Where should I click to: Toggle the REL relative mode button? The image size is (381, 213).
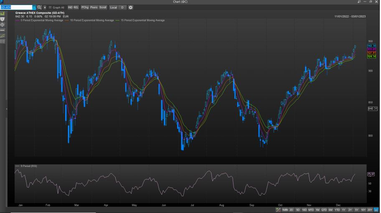click(76, 8)
